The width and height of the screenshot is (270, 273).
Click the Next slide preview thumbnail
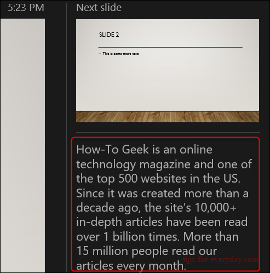tap(168, 71)
